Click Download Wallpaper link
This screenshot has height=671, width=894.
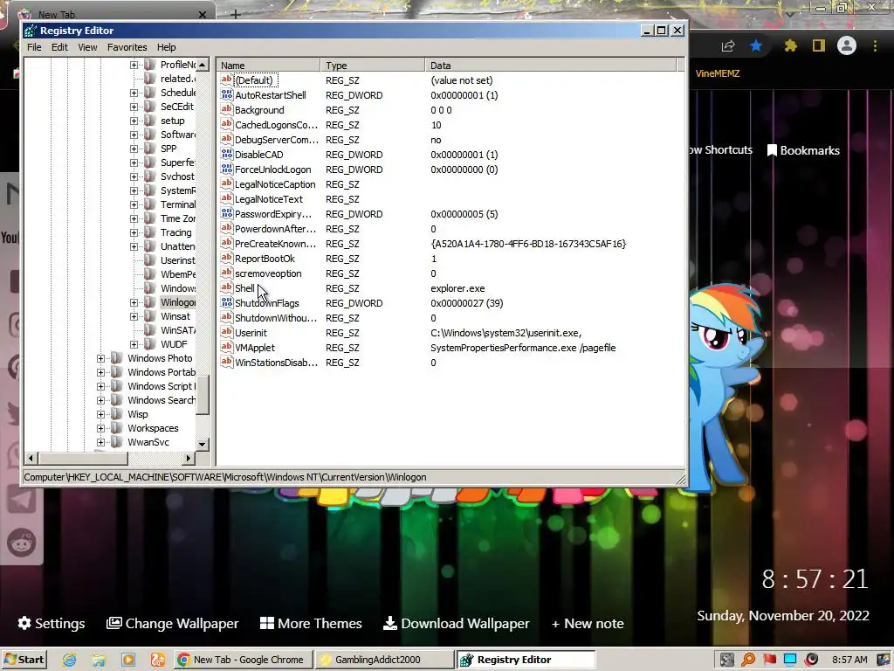click(x=456, y=623)
